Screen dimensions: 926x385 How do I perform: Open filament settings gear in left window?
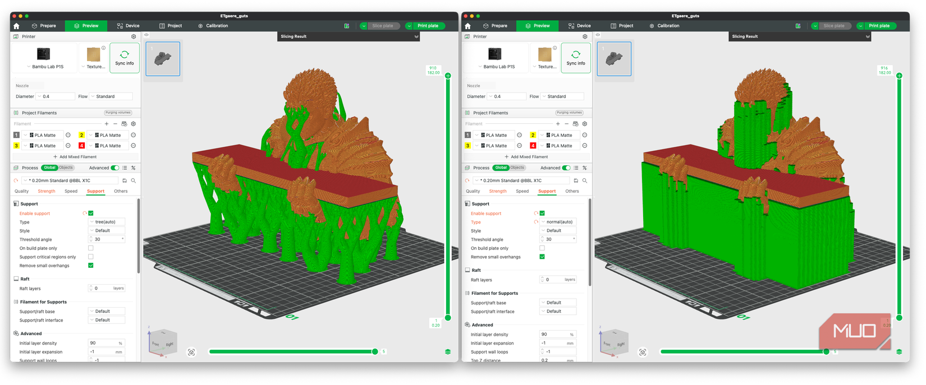134,124
